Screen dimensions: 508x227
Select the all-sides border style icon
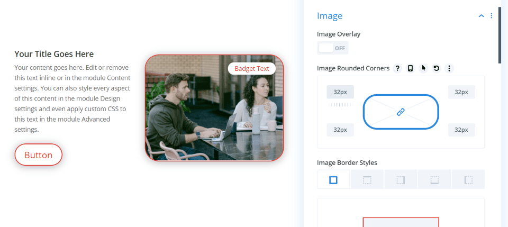click(333, 180)
